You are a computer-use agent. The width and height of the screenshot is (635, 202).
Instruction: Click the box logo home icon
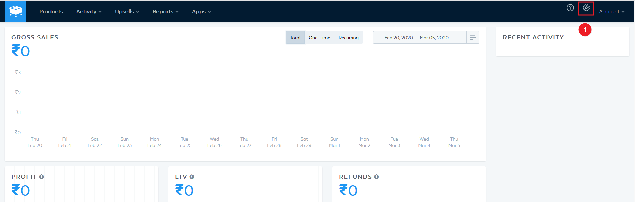15,11
